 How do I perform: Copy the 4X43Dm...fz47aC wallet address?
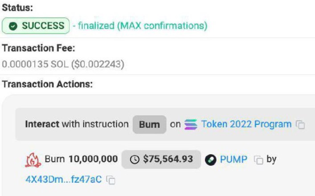(x=110, y=180)
